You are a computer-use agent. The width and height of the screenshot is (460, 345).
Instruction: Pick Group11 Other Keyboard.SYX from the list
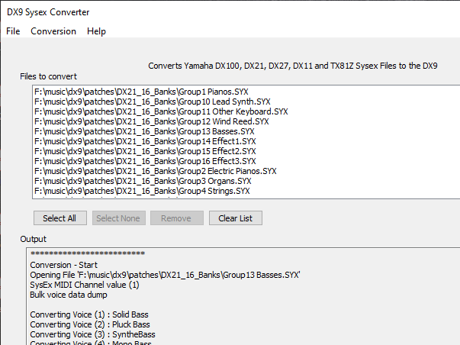point(161,111)
